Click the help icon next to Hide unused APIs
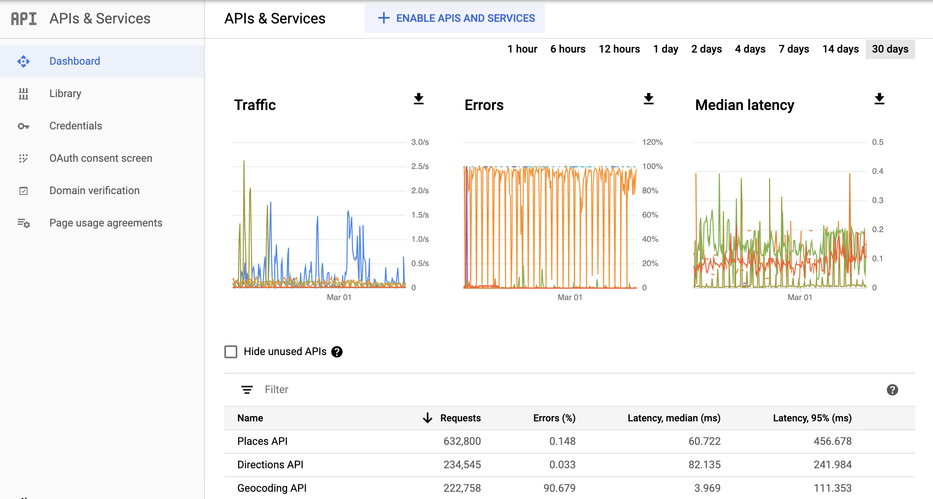Image resolution: width=933 pixels, height=499 pixels. pyautogui.click(x=338, y=352)
